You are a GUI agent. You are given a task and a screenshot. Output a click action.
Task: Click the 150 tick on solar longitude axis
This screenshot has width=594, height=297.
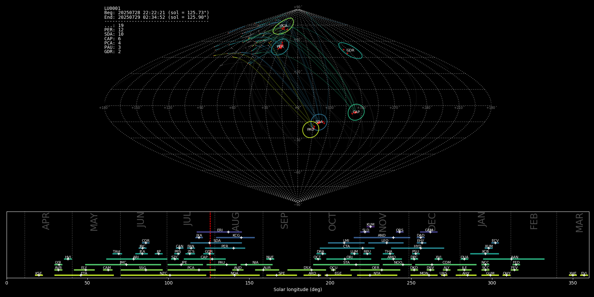pos(249,283)
